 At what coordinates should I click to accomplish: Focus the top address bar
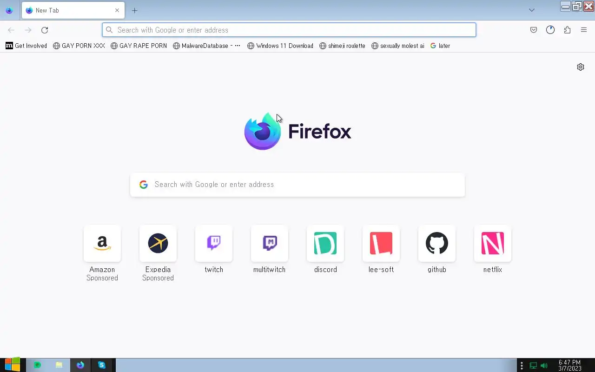tap(289, 30)
